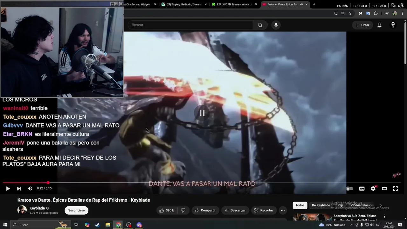Play the YouTube video

click(8, 189)
